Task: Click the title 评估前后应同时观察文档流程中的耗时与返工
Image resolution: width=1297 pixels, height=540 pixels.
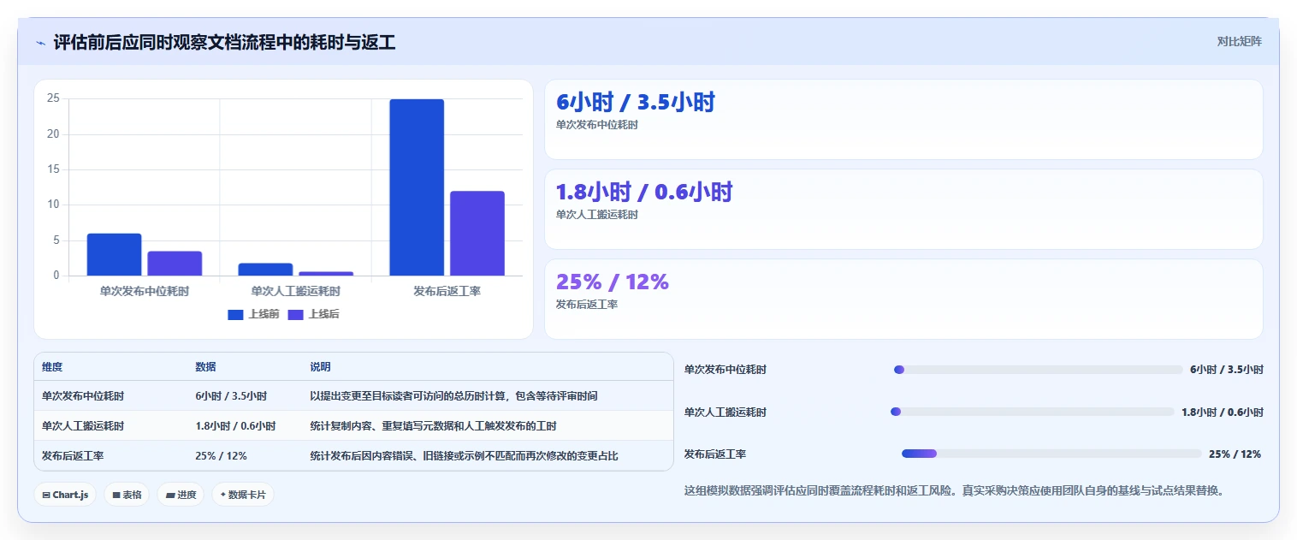Action: [x=224, y=43]
